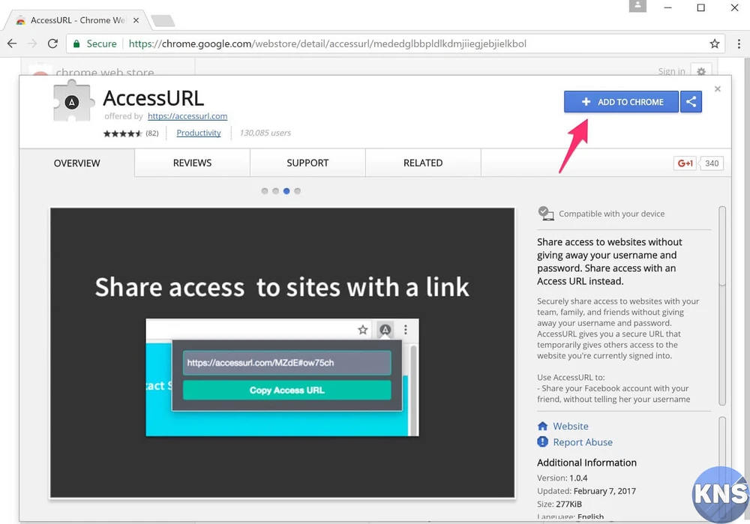The width and height of the screenshot is (750, 524).
Task: Click the Google +1 button
Action: click(x=685, y=163)
